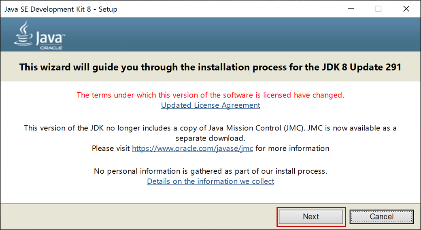
Task: Close the Java SE Development Kit Setup window
Action: tap(406, 9)
